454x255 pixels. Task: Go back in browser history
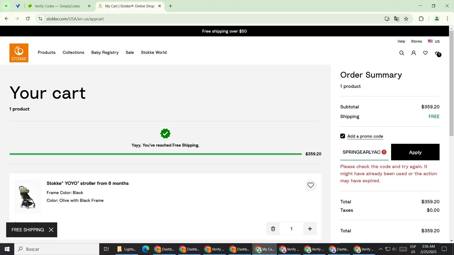pos(6,19)
